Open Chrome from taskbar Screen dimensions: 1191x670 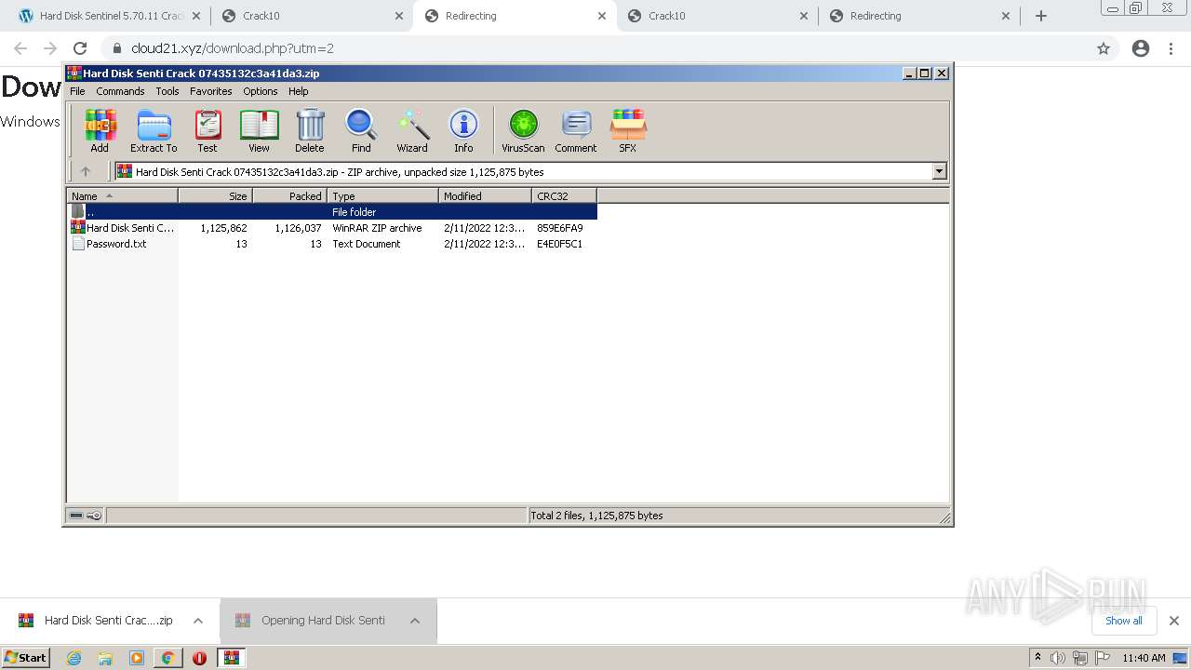(x=167, y=658)
